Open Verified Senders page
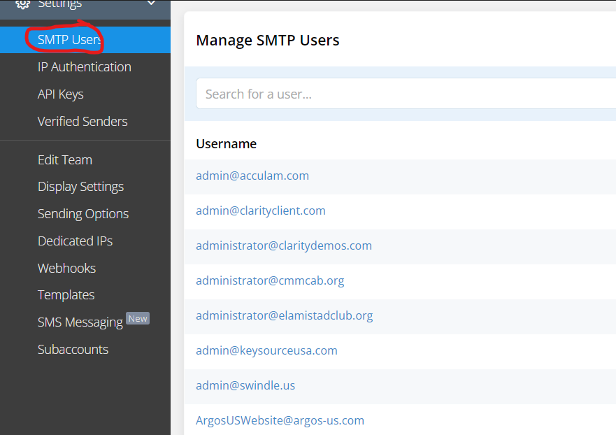Screen dimensions: 616x435 point(83,122)
